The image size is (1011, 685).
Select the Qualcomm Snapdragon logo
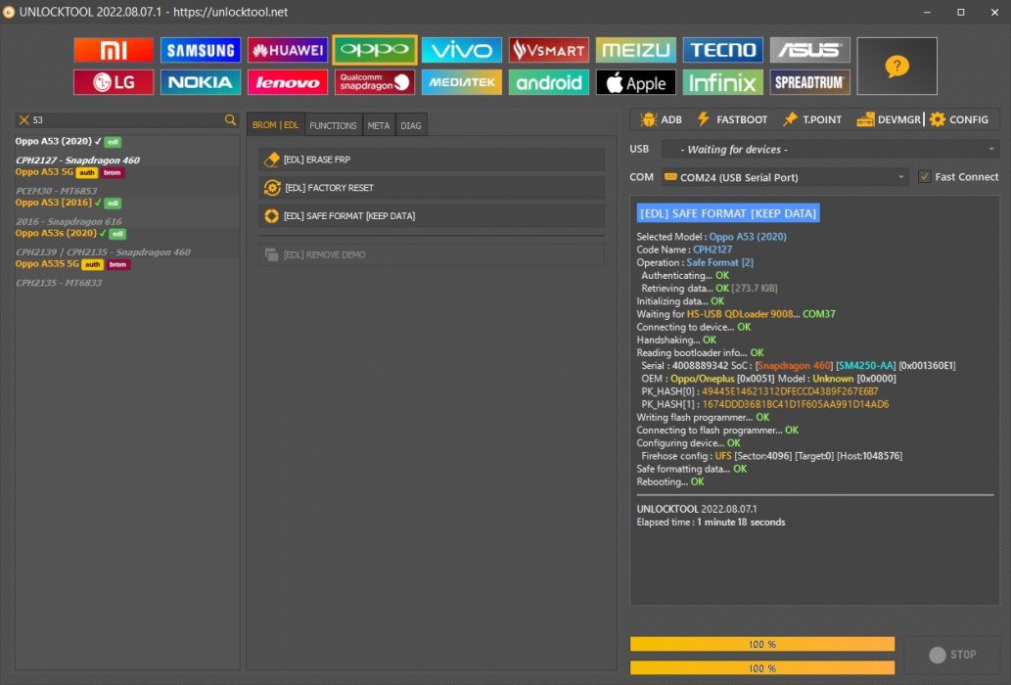(x=375, y=82)
